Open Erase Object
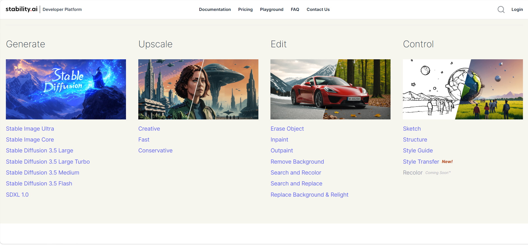 pyautogui.click(x=287, y=129)
